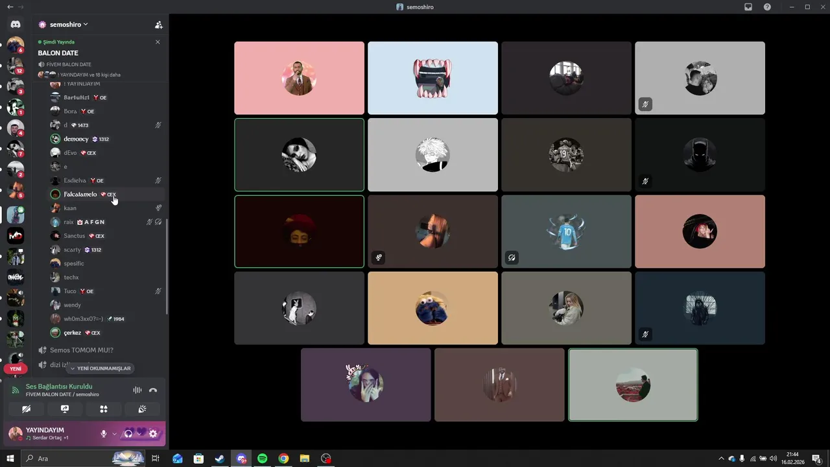This screenshot has height=467, width=830.
Task: Open the soundboard icon
Action: [142, 409]
